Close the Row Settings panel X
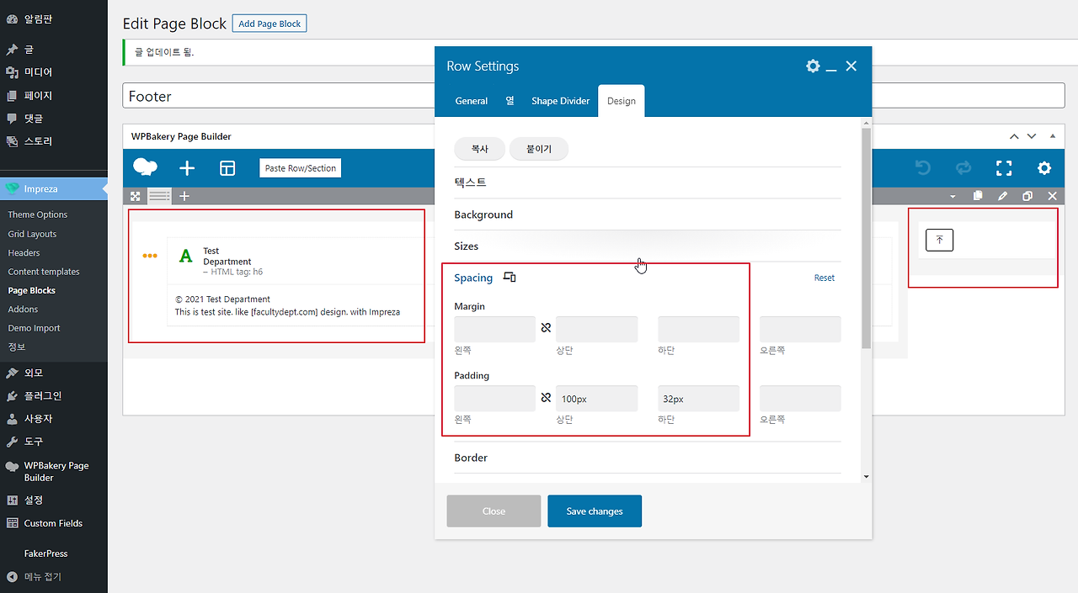 851,66
